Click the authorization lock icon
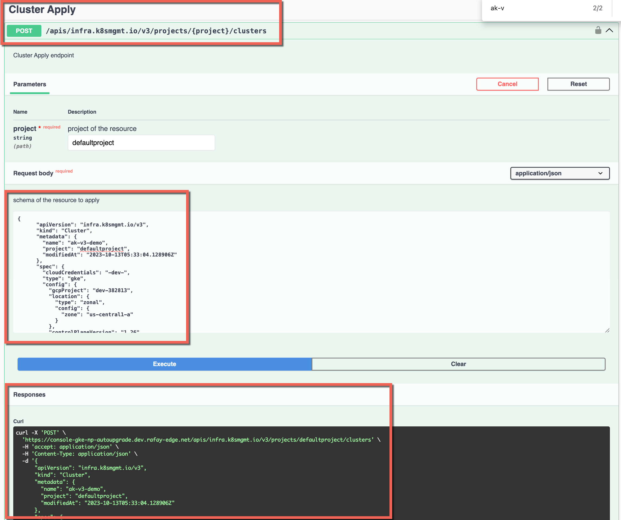The height and width of the screenshot is (520, 621). (x=598, y=31)
